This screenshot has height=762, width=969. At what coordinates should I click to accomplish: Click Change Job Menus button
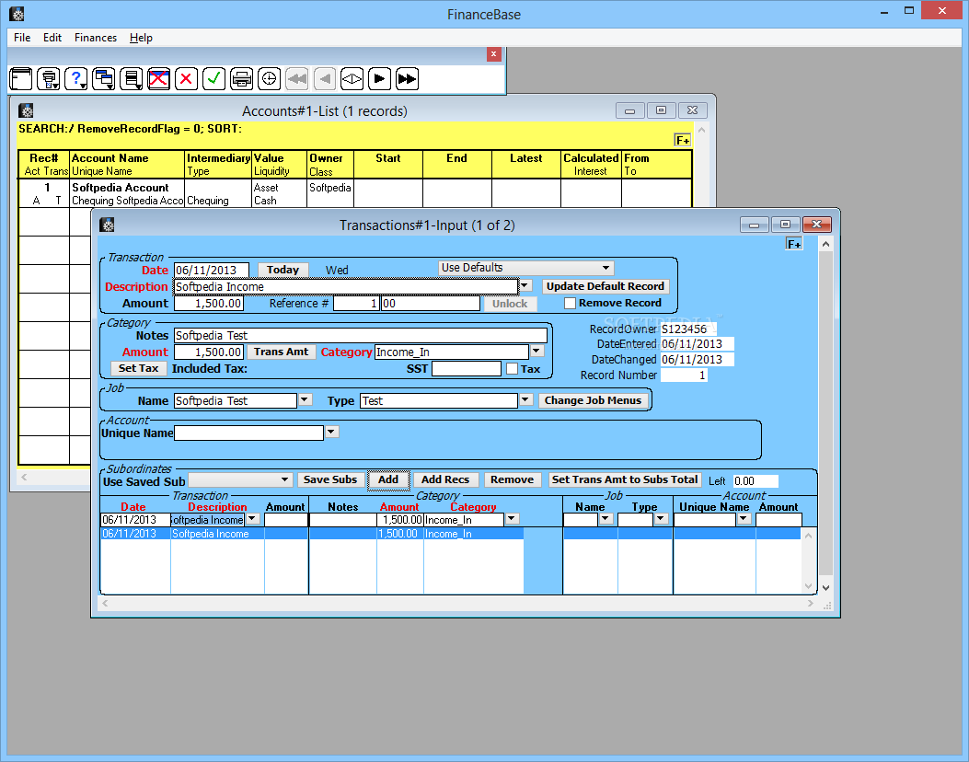coord(594,400)
